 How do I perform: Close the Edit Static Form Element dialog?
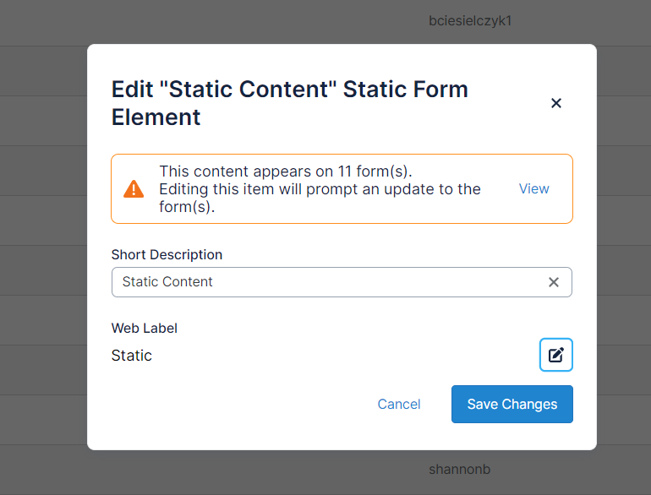(556, 103)
